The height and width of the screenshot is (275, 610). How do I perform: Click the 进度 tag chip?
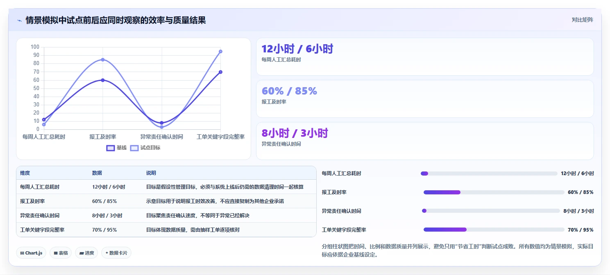tap(86, 253)
